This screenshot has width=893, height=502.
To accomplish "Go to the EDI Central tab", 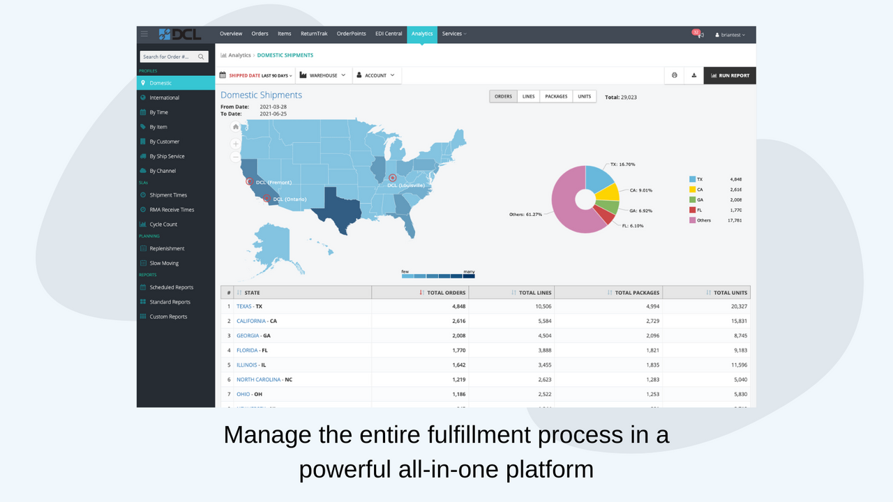I will pos(389,33).
